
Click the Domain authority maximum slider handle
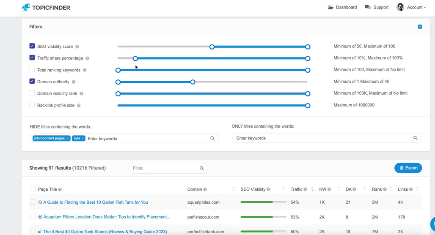tap(193, 82)
